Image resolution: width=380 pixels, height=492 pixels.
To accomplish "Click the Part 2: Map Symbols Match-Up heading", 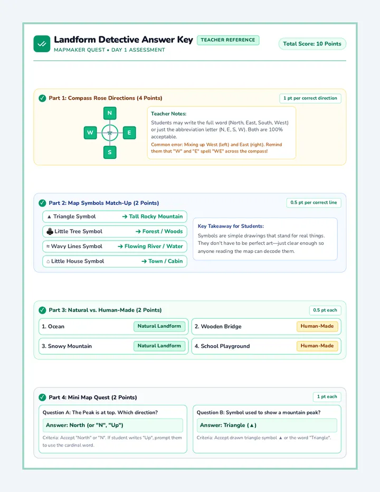I will 104,203.
